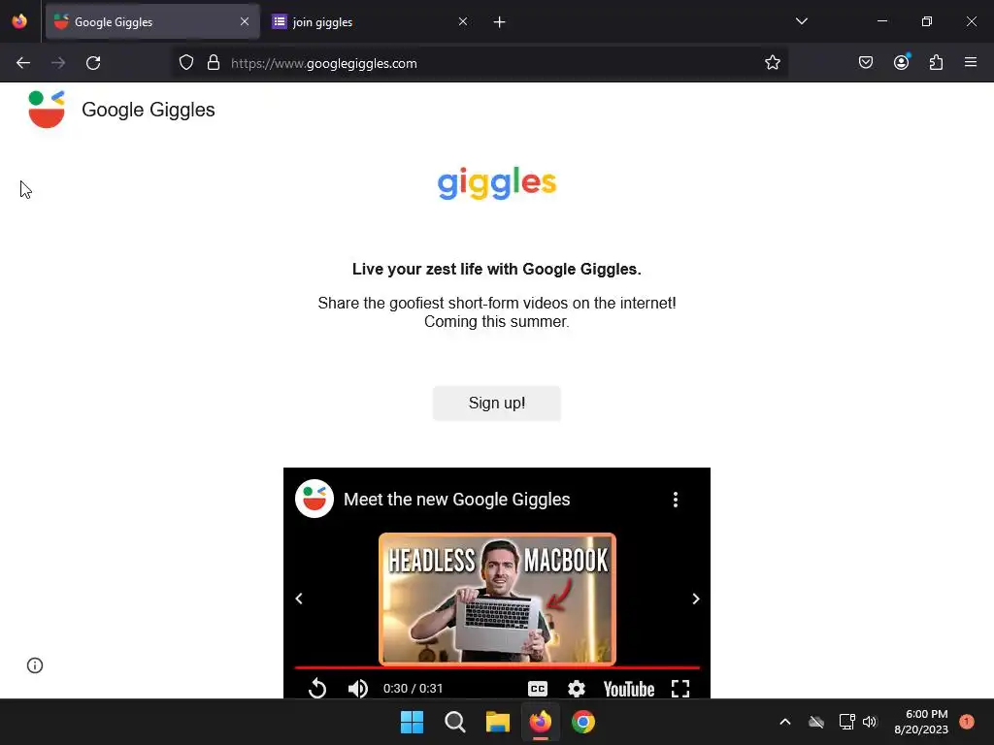Click the YouTube logo in player
The width and height of the screenshot is (994, 745).
click(x=629, y=689)
